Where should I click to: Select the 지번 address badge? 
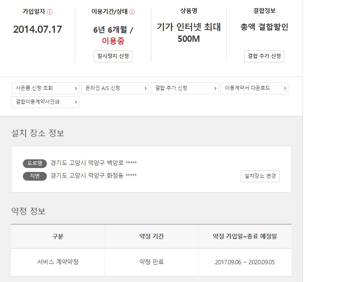35,176
